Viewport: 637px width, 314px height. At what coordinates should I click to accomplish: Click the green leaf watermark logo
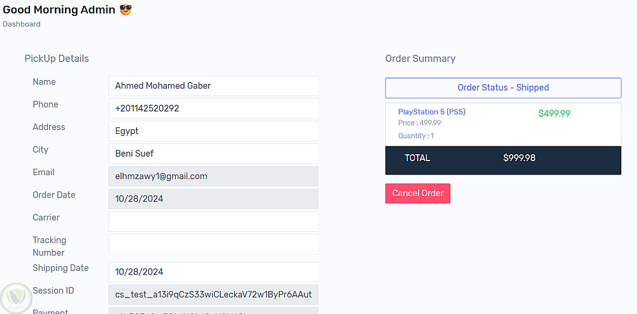[15, 298]
